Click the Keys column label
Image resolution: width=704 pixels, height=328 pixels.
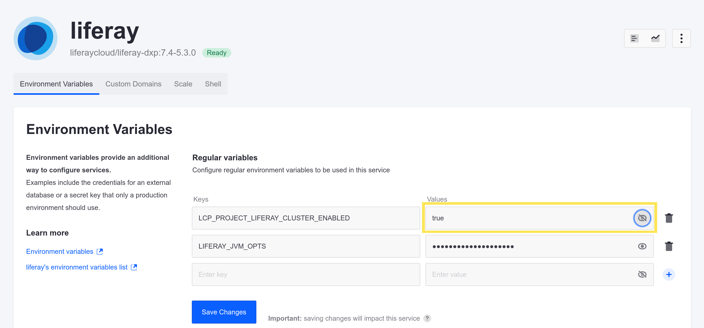(201, 199)
